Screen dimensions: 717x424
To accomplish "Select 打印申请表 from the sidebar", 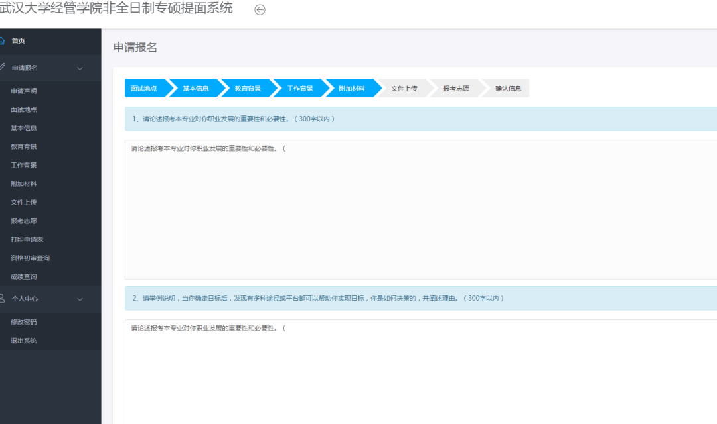I will point(27,239).
